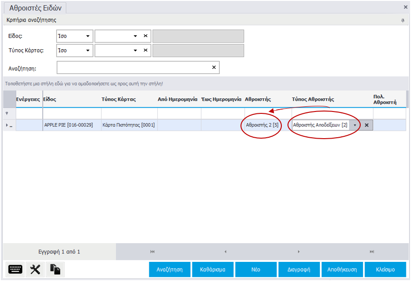
Task: Clear the Είδος value with X
Action: [x=146, y=36]
